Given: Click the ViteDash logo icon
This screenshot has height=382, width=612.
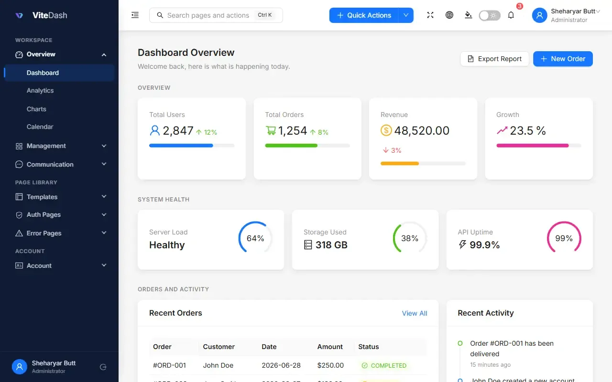Looking at the screenshot, I should click(19, 15).
